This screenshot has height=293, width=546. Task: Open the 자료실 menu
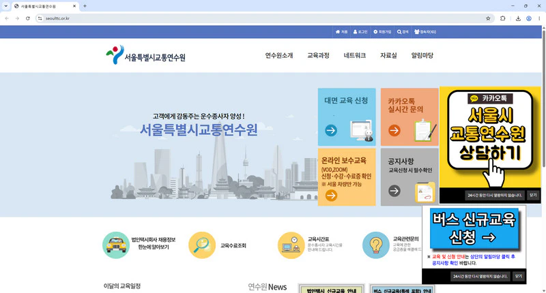point(388,55)
